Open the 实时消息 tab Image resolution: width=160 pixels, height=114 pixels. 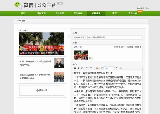click(41, 13)
